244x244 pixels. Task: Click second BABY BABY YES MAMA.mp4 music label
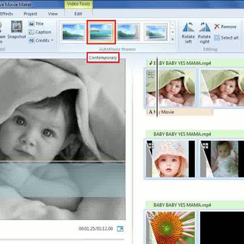182,134
